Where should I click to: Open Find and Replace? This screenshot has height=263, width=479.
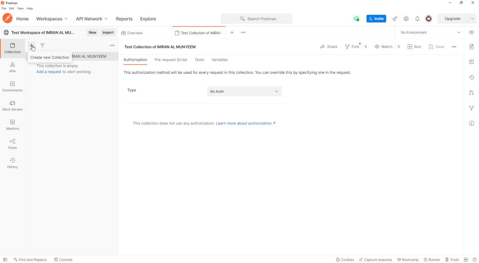click(30, 260)
